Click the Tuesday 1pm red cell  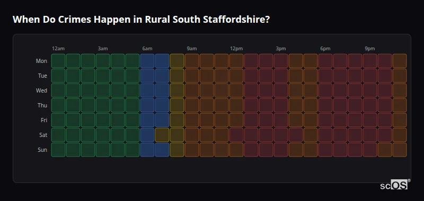pyautogui.click(x=251, y=76)
